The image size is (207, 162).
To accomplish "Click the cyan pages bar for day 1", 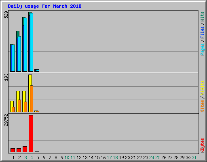I will (13, 58).
